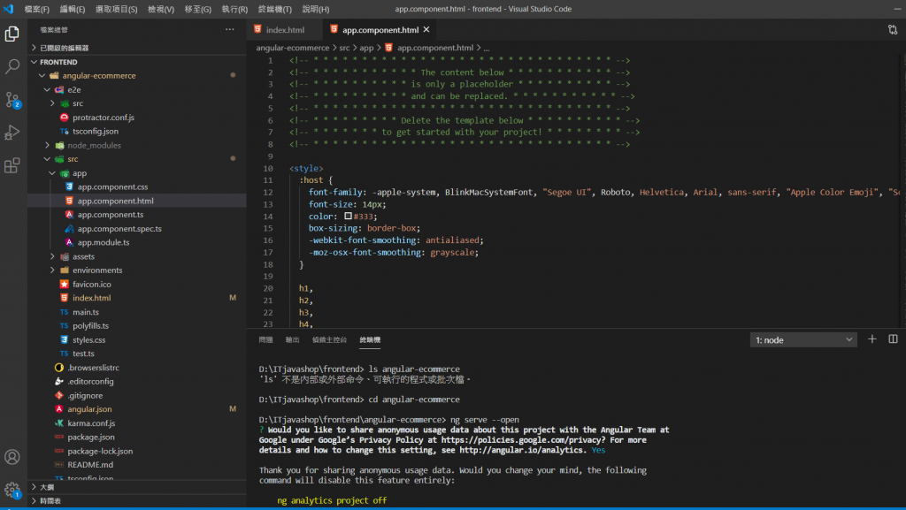Open the Run and Debug view
The height and width of the screenshot is (510, 906).
coord(12,133)
